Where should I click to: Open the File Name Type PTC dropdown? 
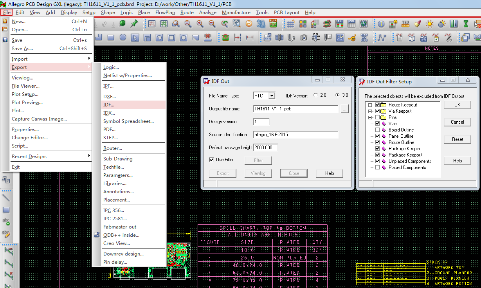click(x=272, y=96)
